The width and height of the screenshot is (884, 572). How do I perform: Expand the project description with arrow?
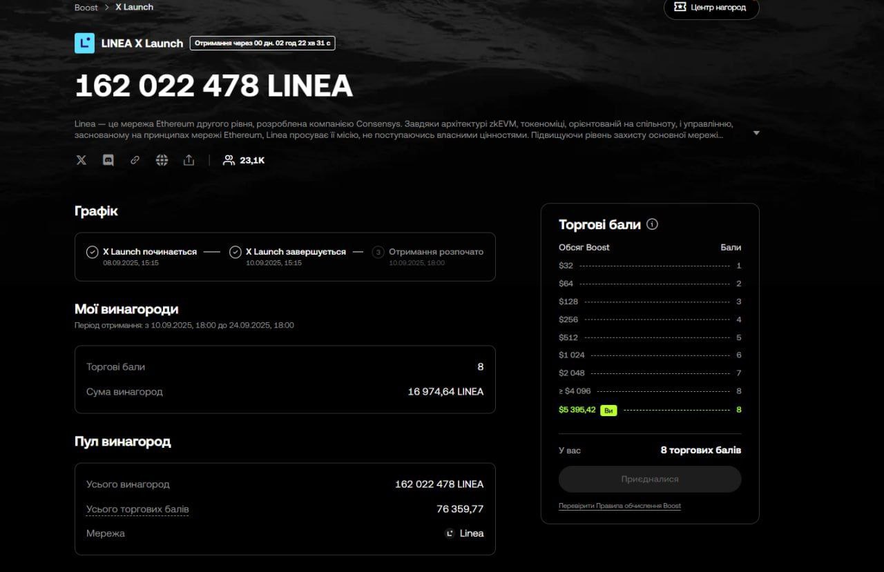(756, 132)
